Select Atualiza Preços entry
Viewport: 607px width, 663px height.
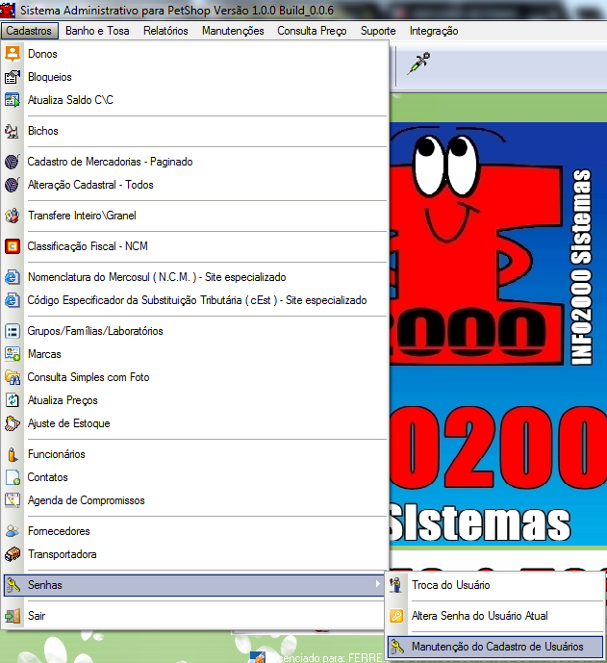pyautogui.click(x=195, y=400)
